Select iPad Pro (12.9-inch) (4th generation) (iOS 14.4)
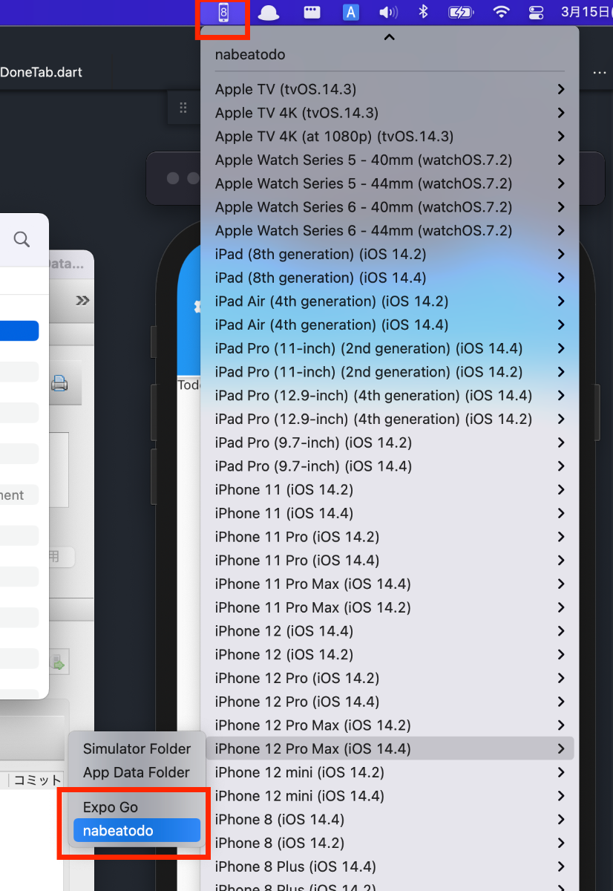Screen dimensions: 613x891 point(389,395)
